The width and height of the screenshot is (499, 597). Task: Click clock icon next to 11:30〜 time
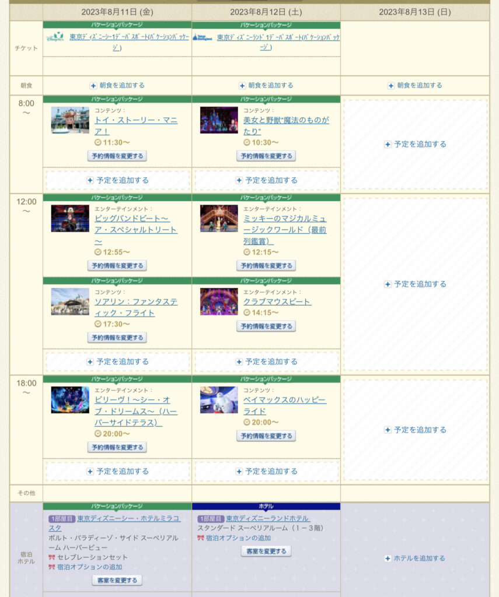click(x=98, y=142)
